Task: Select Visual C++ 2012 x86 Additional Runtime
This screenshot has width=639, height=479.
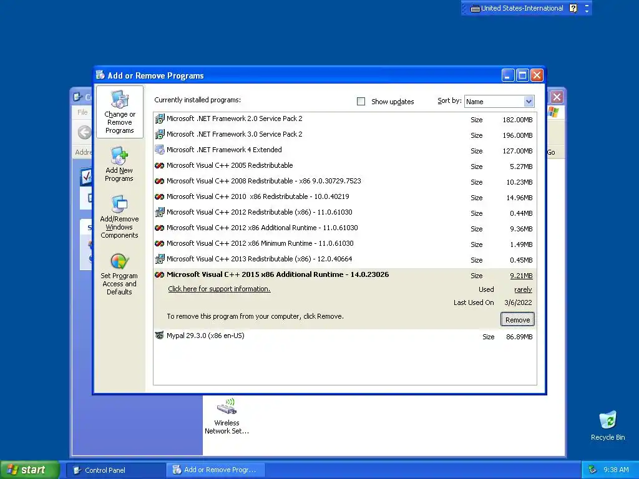Action: pyautogui.click(x=344, y=228)
